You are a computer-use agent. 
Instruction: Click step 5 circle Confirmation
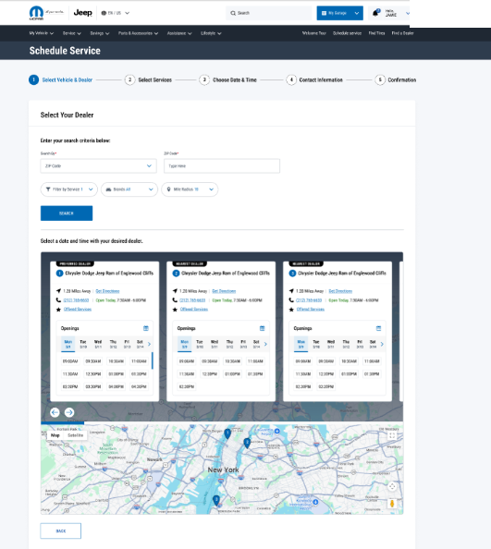tap(380, 79)
